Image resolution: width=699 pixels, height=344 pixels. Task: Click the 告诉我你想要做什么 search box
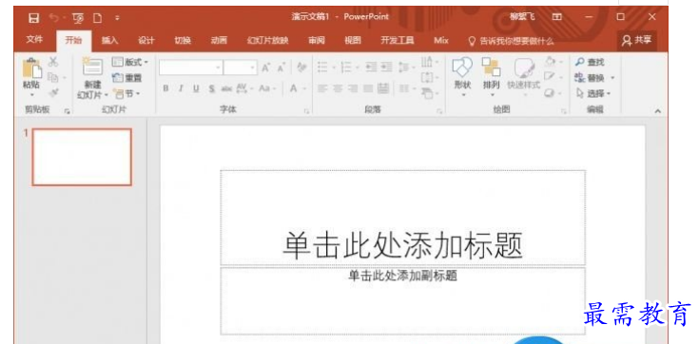511,42
